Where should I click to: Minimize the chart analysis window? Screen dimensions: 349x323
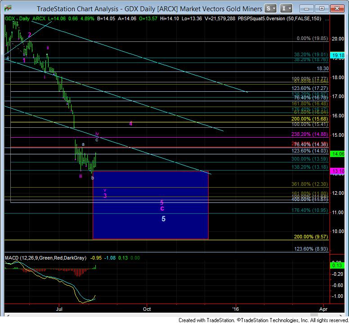click(x=306, y=9)
